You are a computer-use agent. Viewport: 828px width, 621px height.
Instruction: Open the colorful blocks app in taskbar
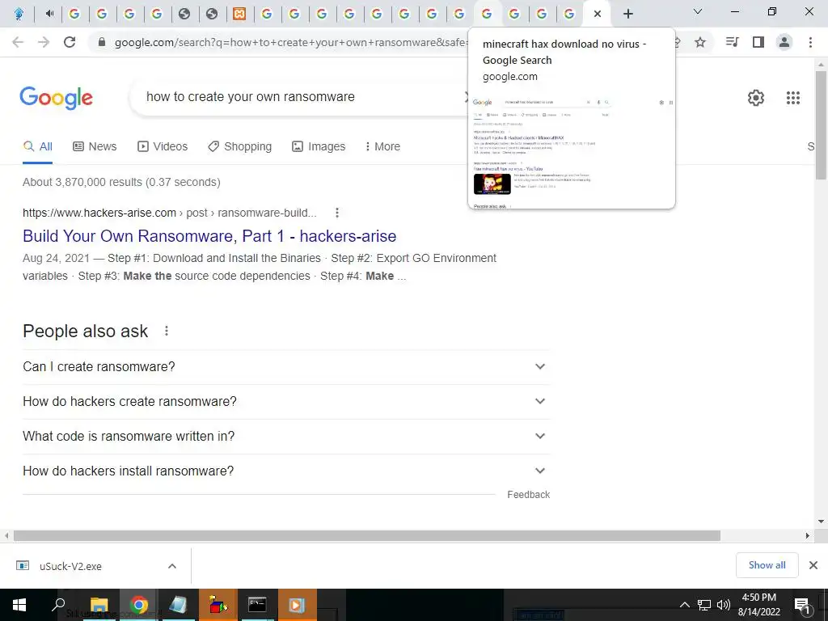click(x=218, y=605)
